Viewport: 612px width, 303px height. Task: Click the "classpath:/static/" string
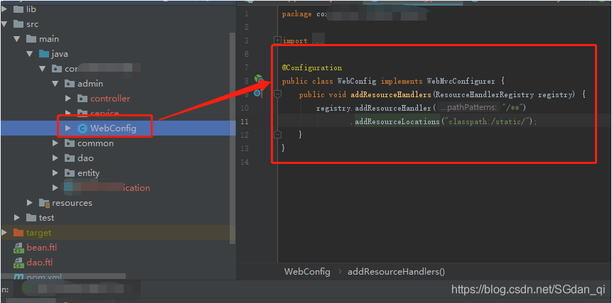[x=487, y=121]
